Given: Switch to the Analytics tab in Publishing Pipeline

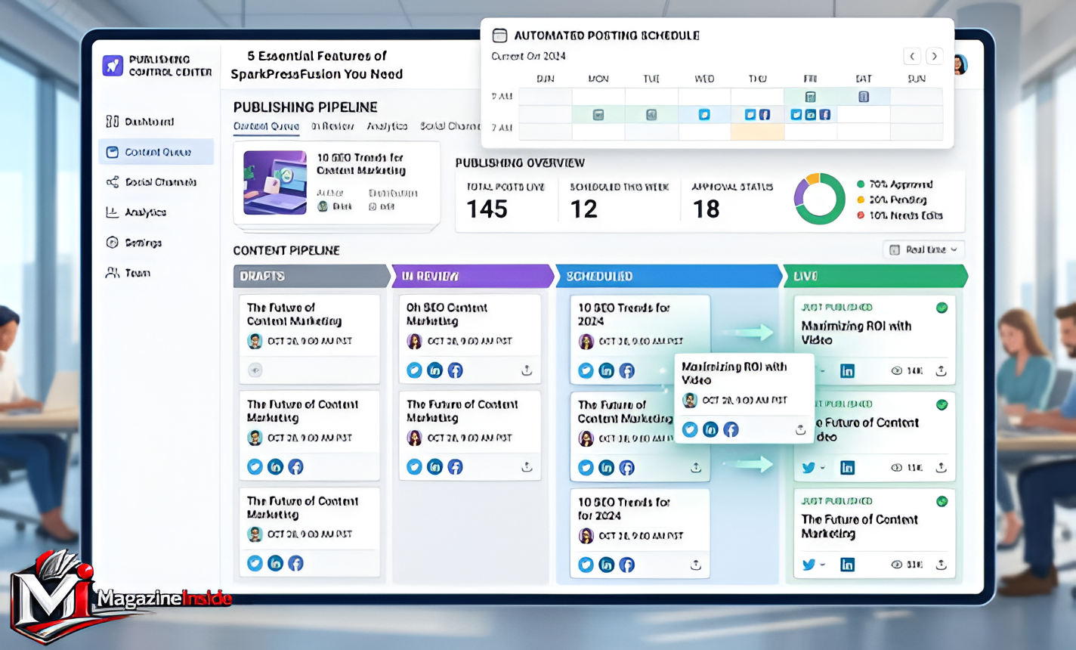Looking at the screenshot, I should pyautogui.click(x=387, y=126).
